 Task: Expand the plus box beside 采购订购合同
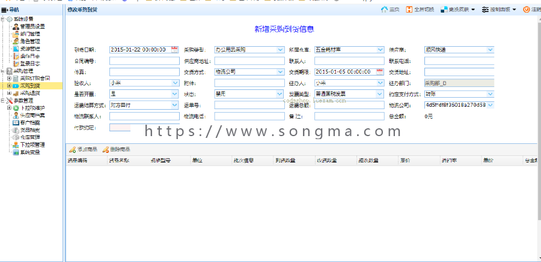9,78
